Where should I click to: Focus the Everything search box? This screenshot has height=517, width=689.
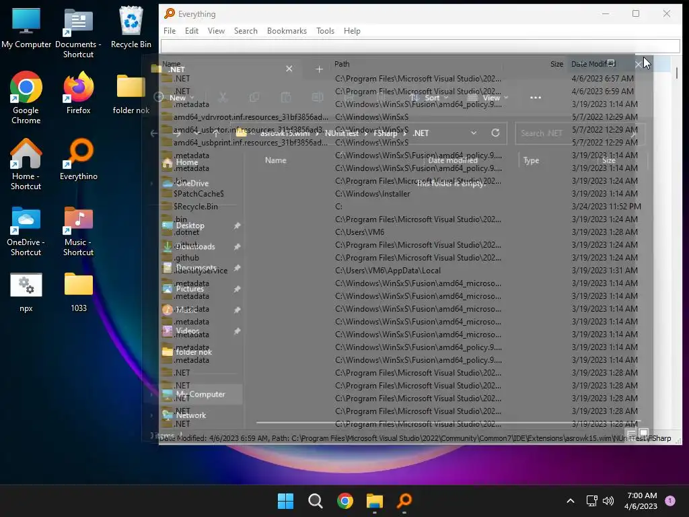tap(420, 46)
